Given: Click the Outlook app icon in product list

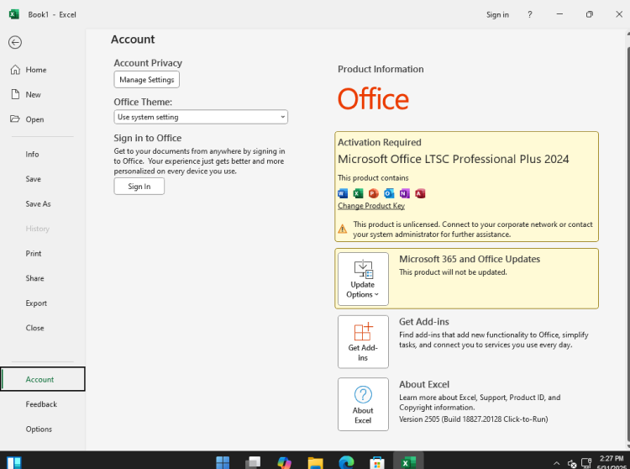Looking at the screenshot, I should (x=389, y=193).
